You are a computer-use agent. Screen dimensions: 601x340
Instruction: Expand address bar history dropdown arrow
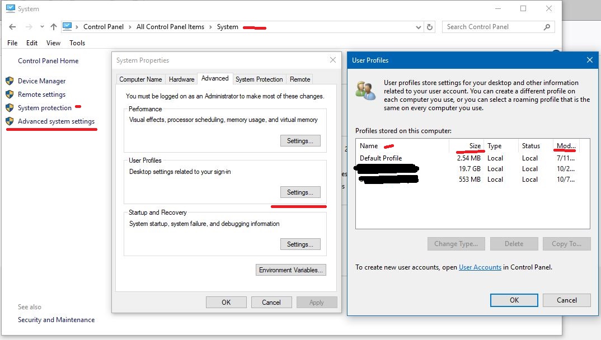(418, 27)
